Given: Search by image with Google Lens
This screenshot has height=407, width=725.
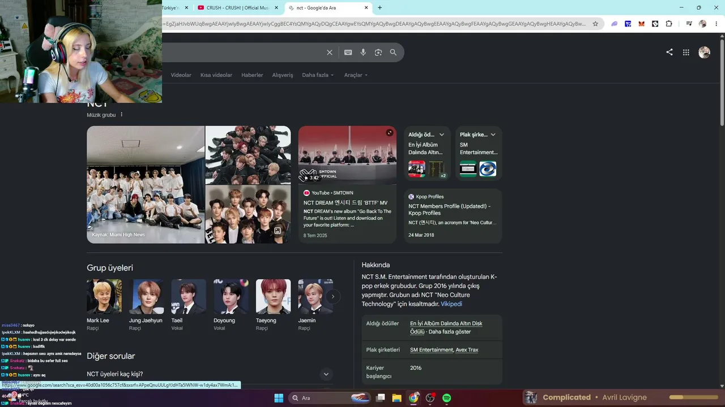Looking at the screenshot, I should (x=378, y=53).
